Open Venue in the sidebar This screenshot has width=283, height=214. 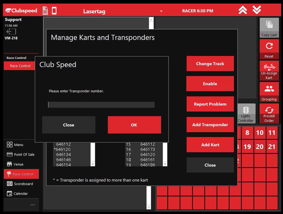tap(21, 164)
